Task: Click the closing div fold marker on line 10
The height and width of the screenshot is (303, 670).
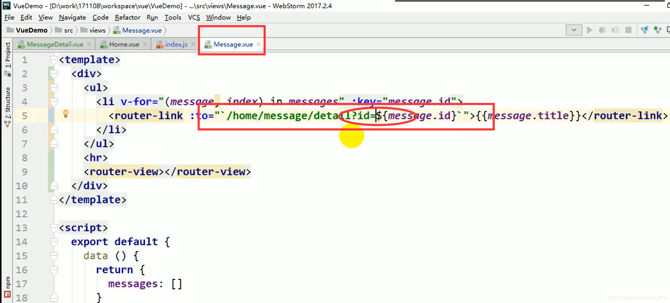Action: tap(54, 186)
